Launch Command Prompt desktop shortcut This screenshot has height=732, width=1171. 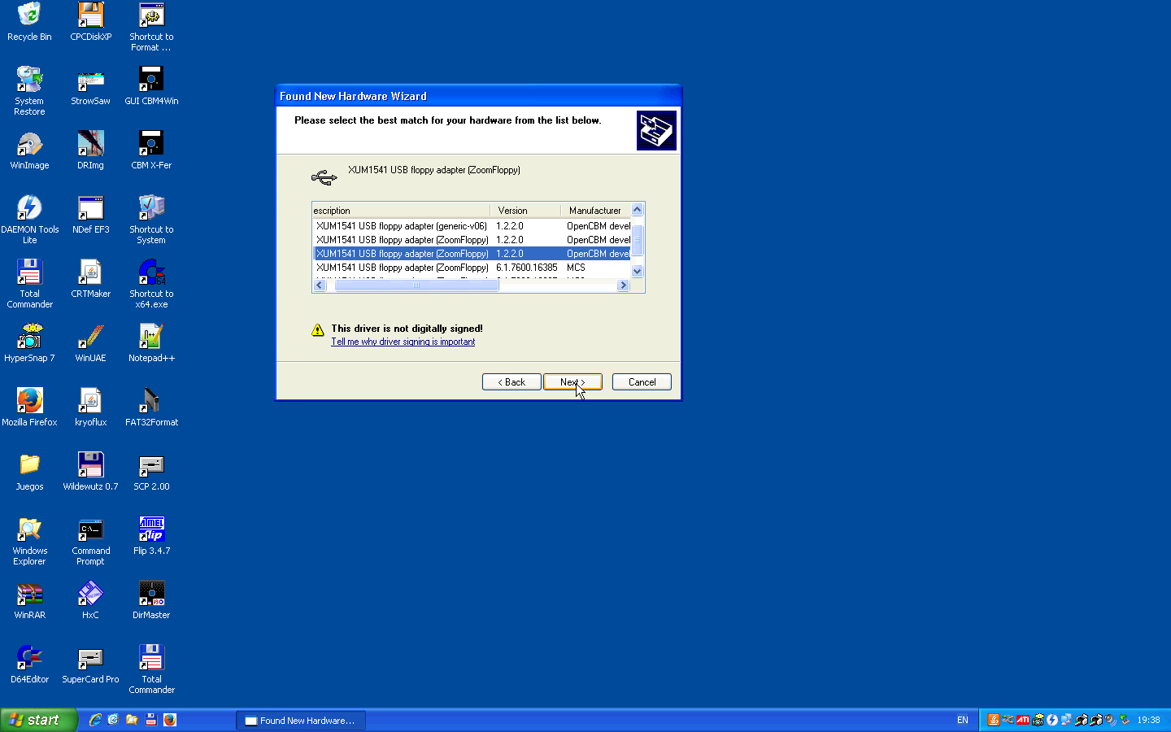(x=90, y=541)
